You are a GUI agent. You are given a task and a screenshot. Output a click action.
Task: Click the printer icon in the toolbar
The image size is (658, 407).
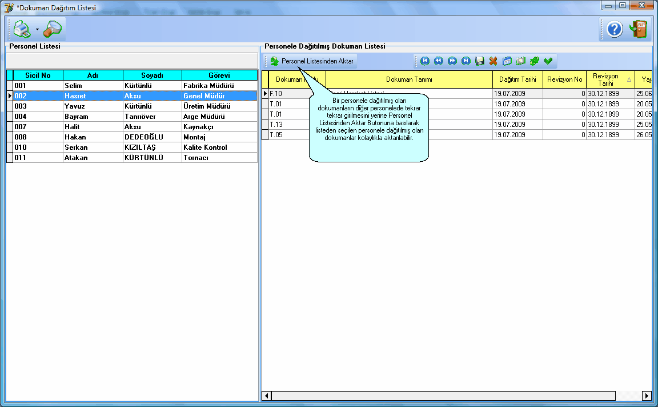[22, 29]
